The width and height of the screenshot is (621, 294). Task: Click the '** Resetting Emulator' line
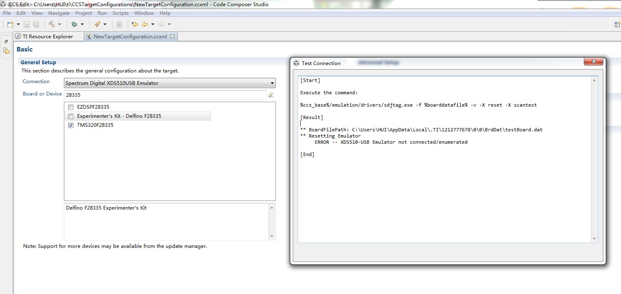[x=330, y=136]
